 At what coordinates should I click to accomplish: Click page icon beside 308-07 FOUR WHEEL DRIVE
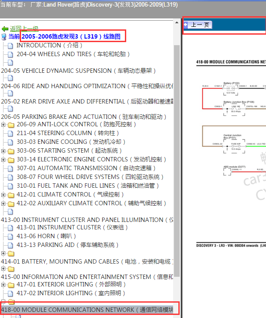tap(11, 177)
